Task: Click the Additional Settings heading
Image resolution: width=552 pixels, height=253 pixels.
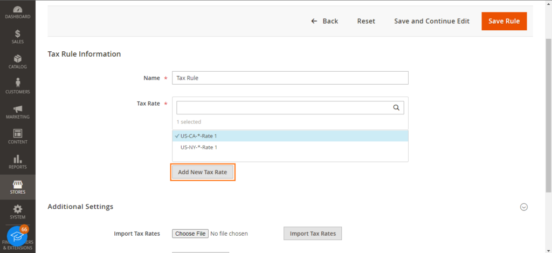Action: [x=80, y=207]
